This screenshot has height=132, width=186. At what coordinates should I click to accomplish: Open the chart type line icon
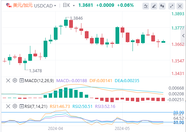click(146, 6)
